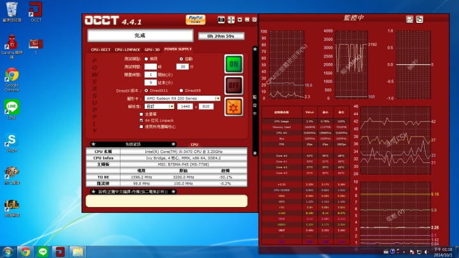Click the volume speaker icon in system tray
The height and width of the screenshot is (258, 459).
coord(426,252)
